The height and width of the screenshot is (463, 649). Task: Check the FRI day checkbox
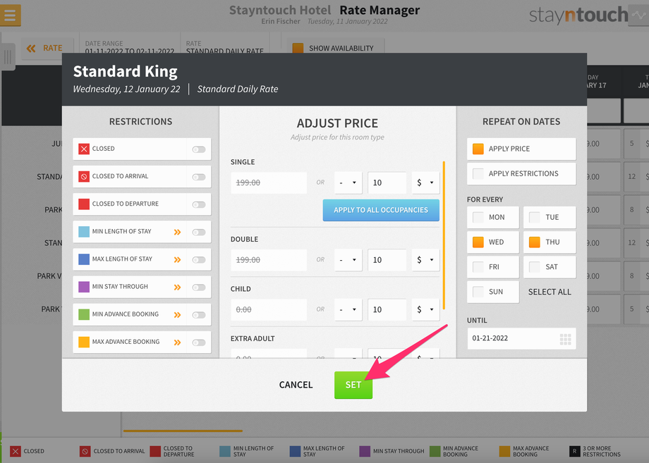(x=478, y=267)
